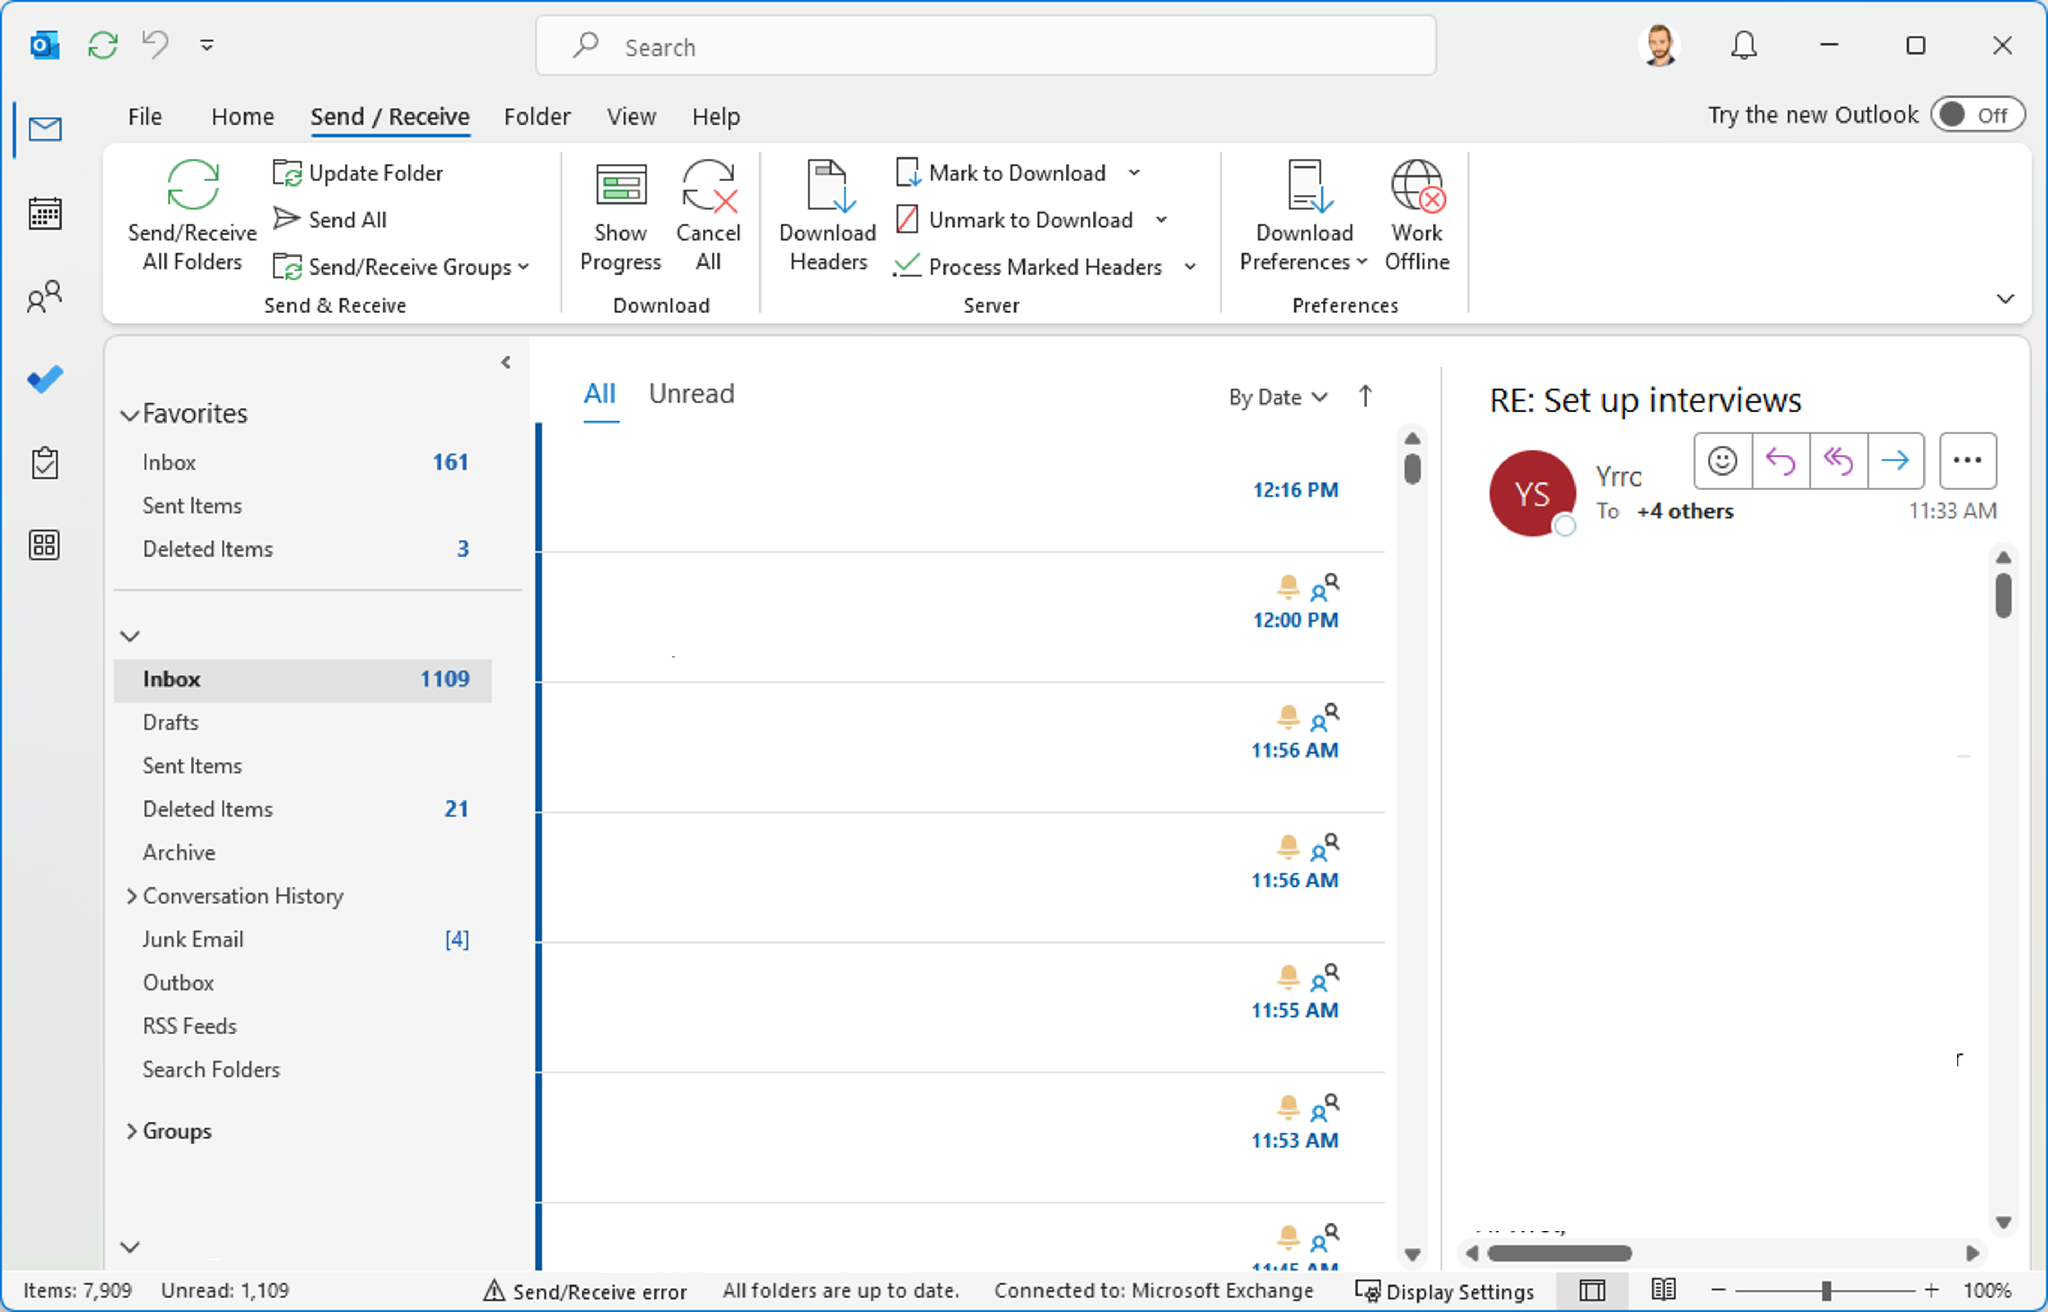2048x1312 pixels.
Task: Expand the Groups section
Action: pyautogui.click(x=132, y=1131)
